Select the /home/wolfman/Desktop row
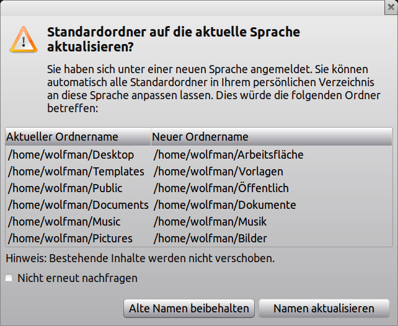Image resolution: width=398 pixels, height=326 pixels. point(71,155)
